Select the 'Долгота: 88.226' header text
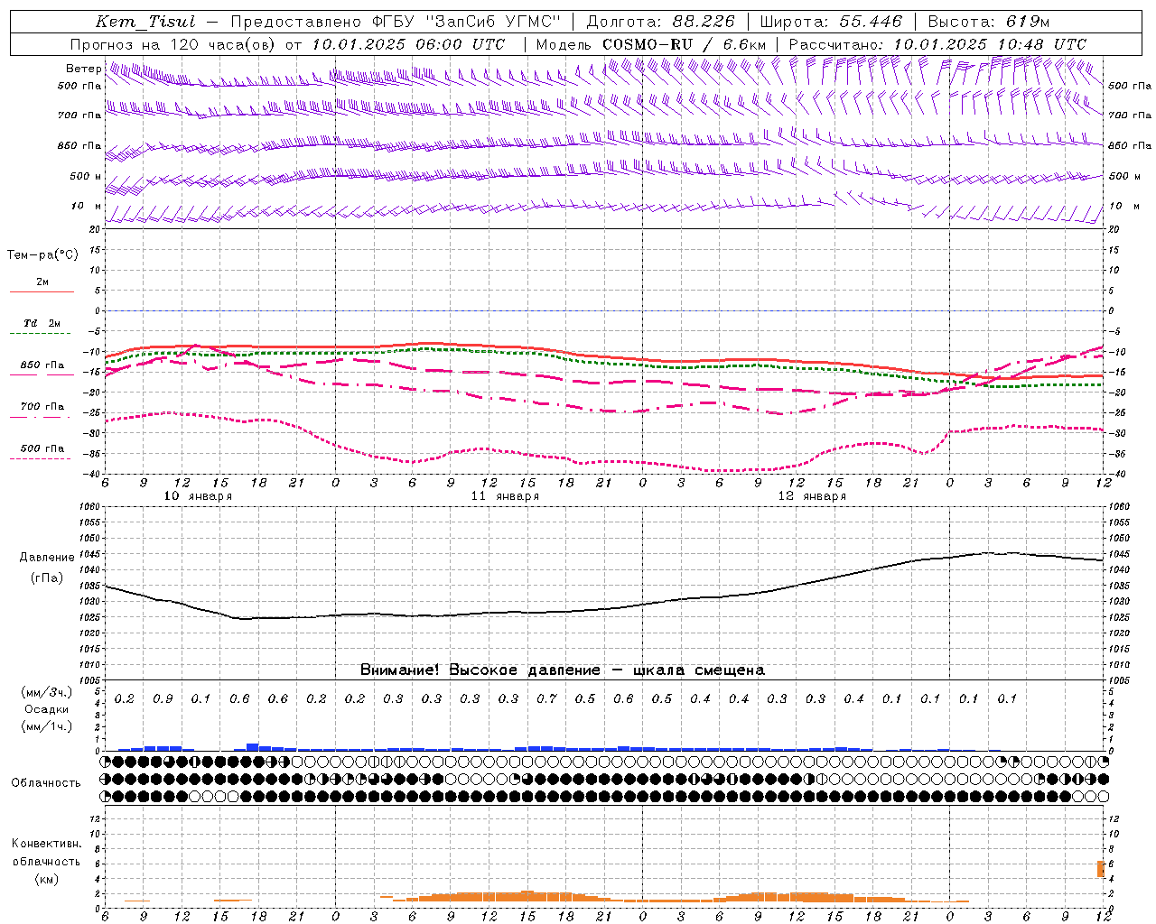This screenshot has width=1156, height=924. click(661, 22)
